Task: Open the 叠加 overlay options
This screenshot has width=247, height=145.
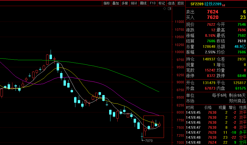Action: [116, 3]
